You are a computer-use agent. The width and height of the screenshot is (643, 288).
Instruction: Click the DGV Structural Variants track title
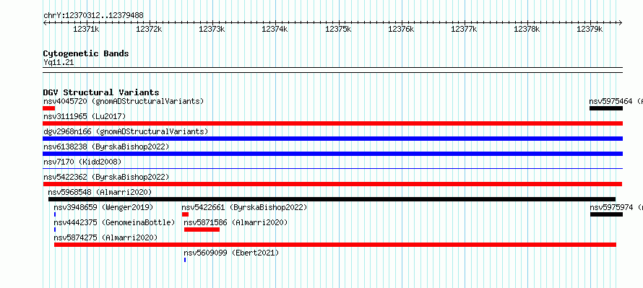point(101,92)
